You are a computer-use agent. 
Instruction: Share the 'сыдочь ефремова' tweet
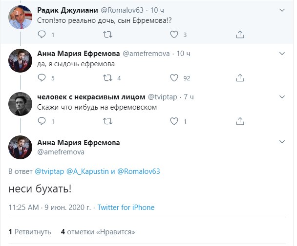(240, 77)
